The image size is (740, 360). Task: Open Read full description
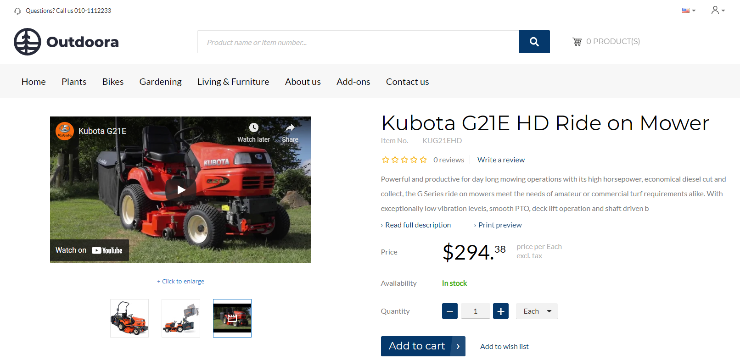pyautogui.click(x=418, y=225)
